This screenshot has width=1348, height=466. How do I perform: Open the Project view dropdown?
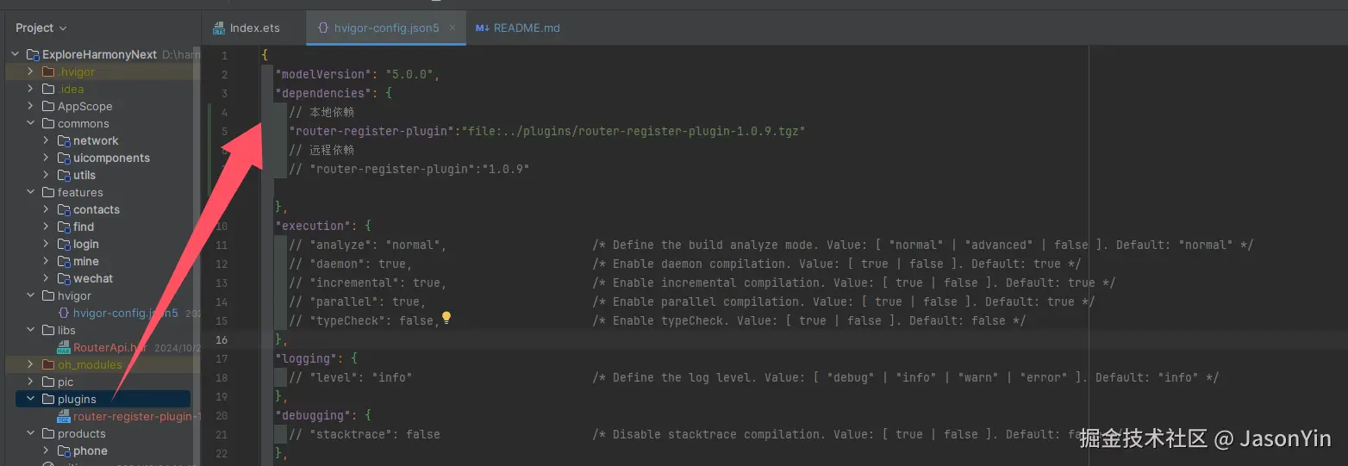[41, 28]
